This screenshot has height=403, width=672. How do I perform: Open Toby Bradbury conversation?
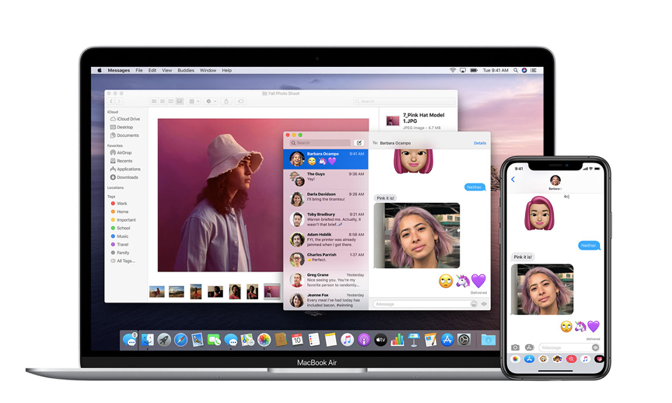[x=326, y=219]
